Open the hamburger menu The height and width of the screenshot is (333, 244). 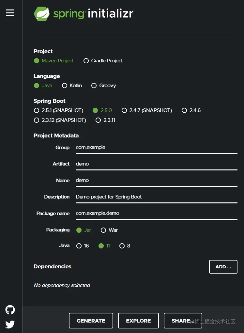click(10, 13)
